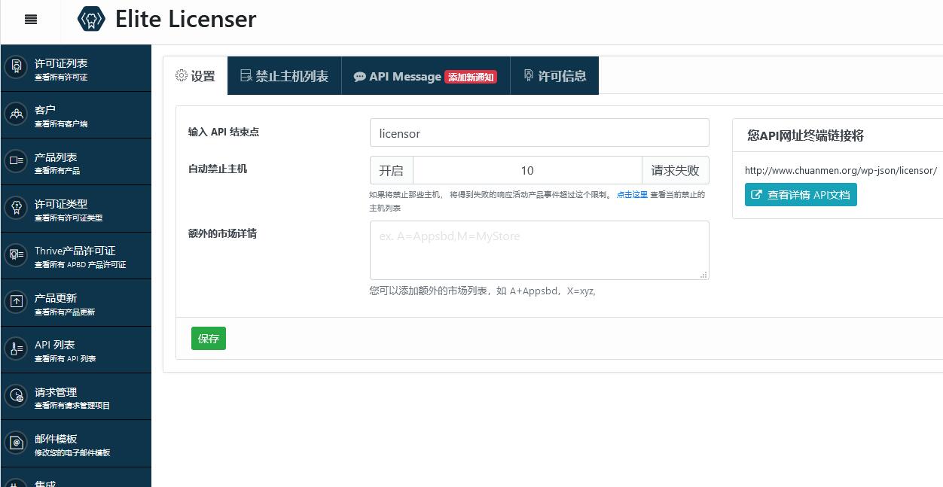Click the chat bubble icon on API Message tab
The height and width of the screenshot is (487, 943).
(x=360, y=77)
